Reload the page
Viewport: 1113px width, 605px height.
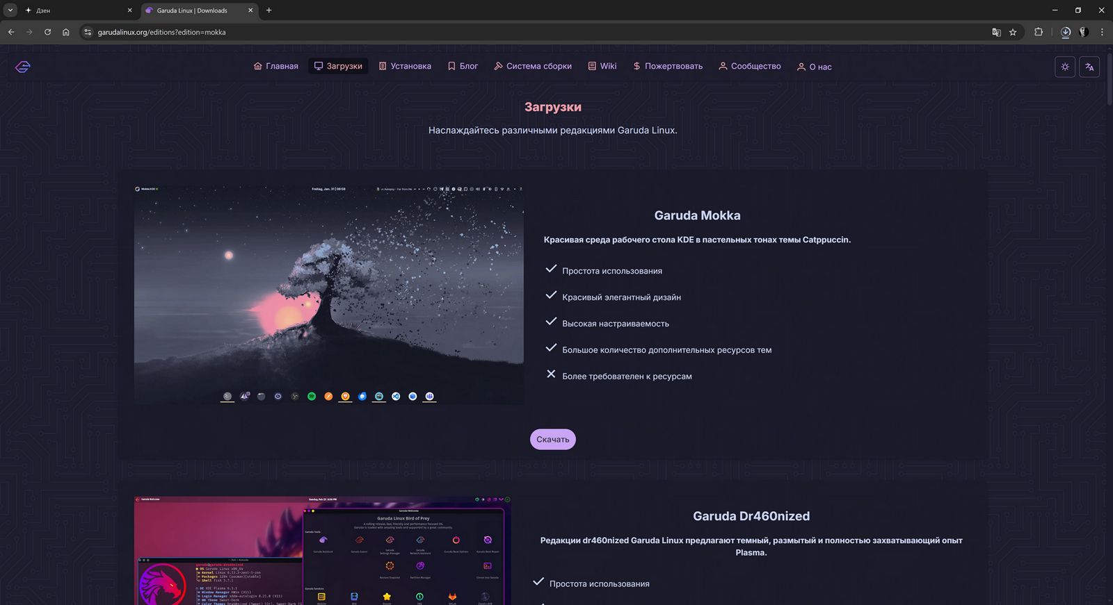coord(47,32)
